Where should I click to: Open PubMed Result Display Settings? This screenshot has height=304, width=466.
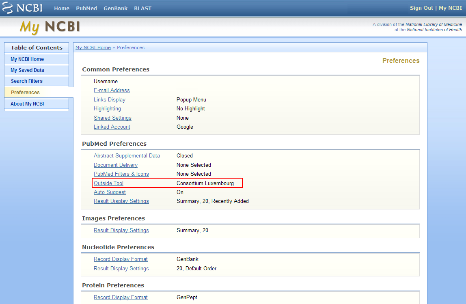point(121,201)
